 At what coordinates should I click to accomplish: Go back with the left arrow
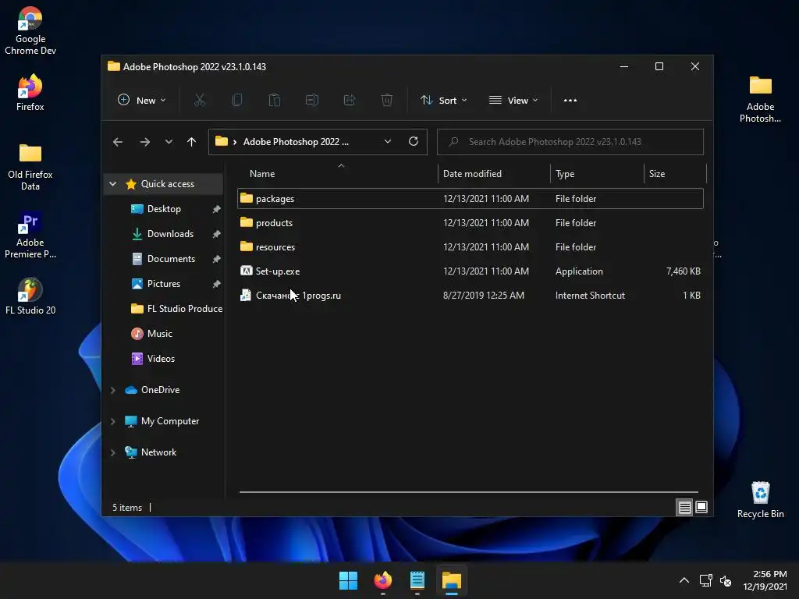(118, 142)
